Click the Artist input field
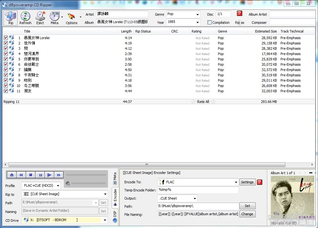This screenshot has width=318, height=228. 122,14
